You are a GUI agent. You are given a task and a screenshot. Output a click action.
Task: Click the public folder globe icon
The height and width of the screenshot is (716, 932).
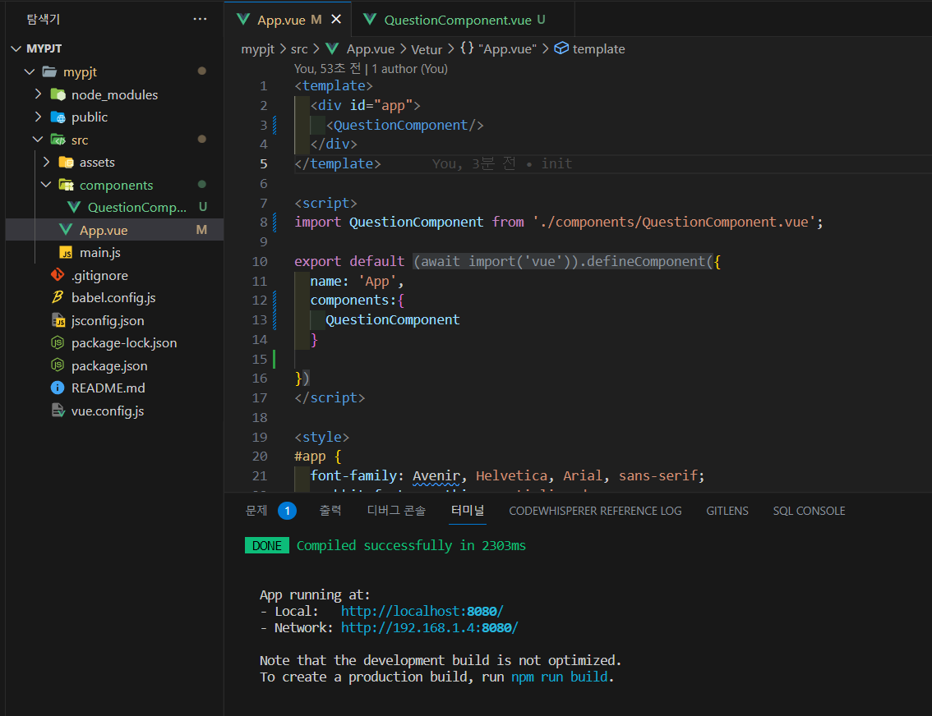(58, 117)
